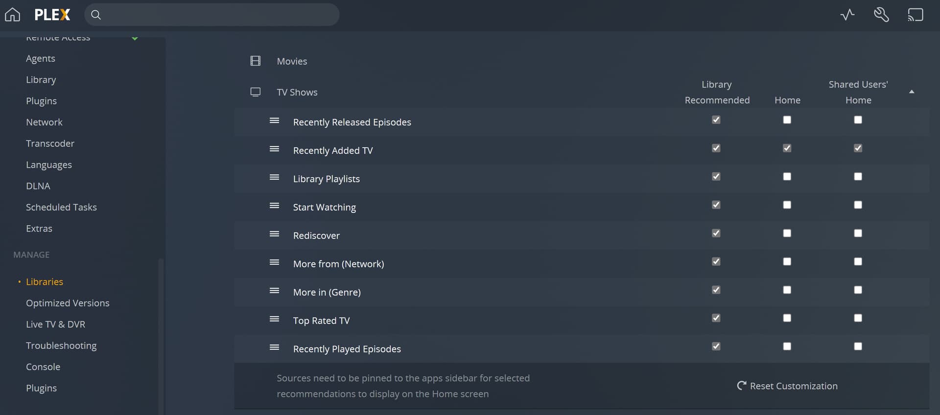Open the activity pulse icon
The height and width of the screenshot is (415, 940).
847,15
